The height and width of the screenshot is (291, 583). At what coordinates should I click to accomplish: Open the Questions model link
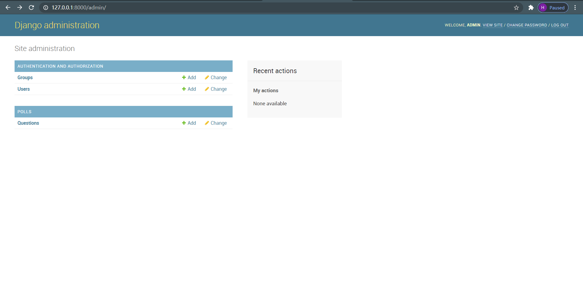pyautogui.click(x=28, y=123)
